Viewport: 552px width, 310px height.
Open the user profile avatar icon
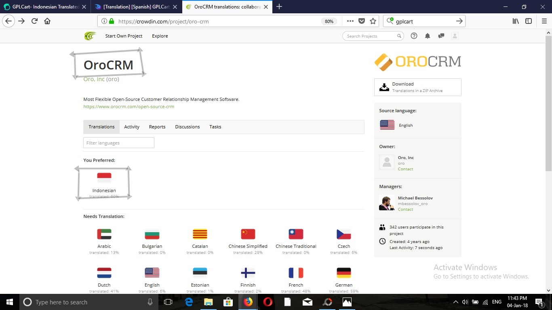click(x=455, y=36)
